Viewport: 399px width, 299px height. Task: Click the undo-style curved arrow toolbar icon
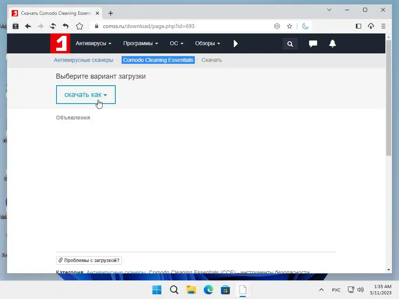[x=65, y=26]
